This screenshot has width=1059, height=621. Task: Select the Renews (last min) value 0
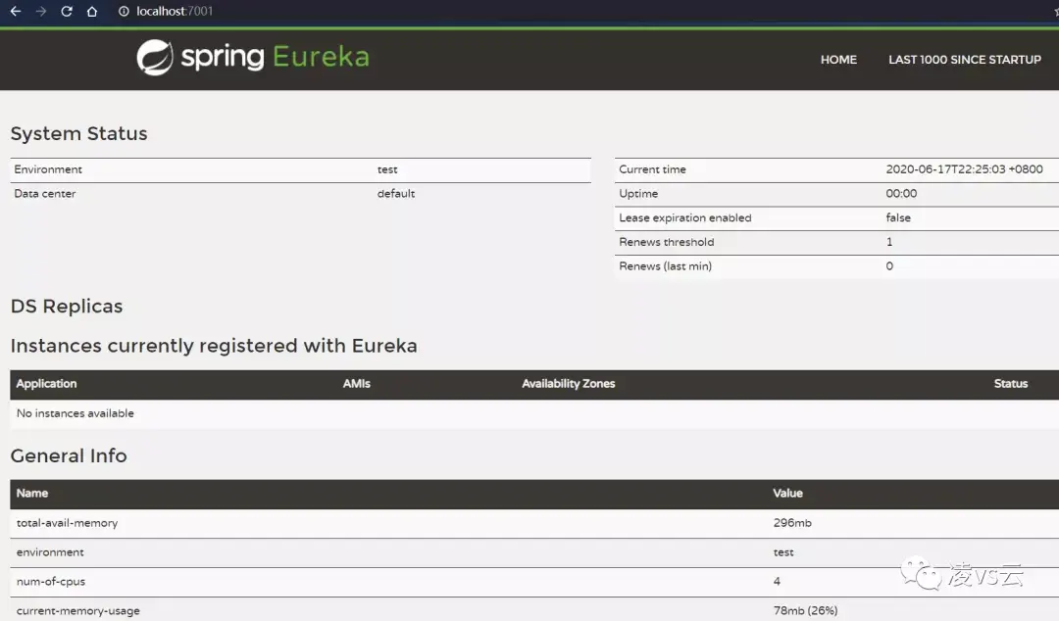point(889,266)
